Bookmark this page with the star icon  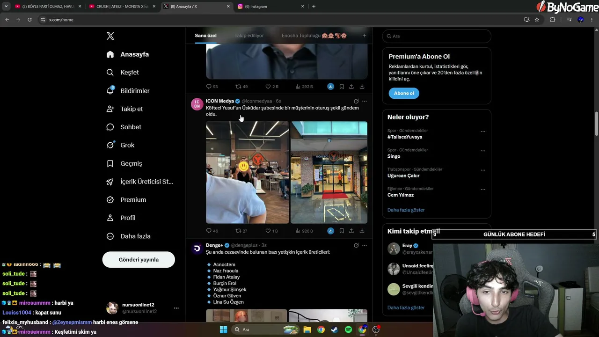(x=537, y=20)
